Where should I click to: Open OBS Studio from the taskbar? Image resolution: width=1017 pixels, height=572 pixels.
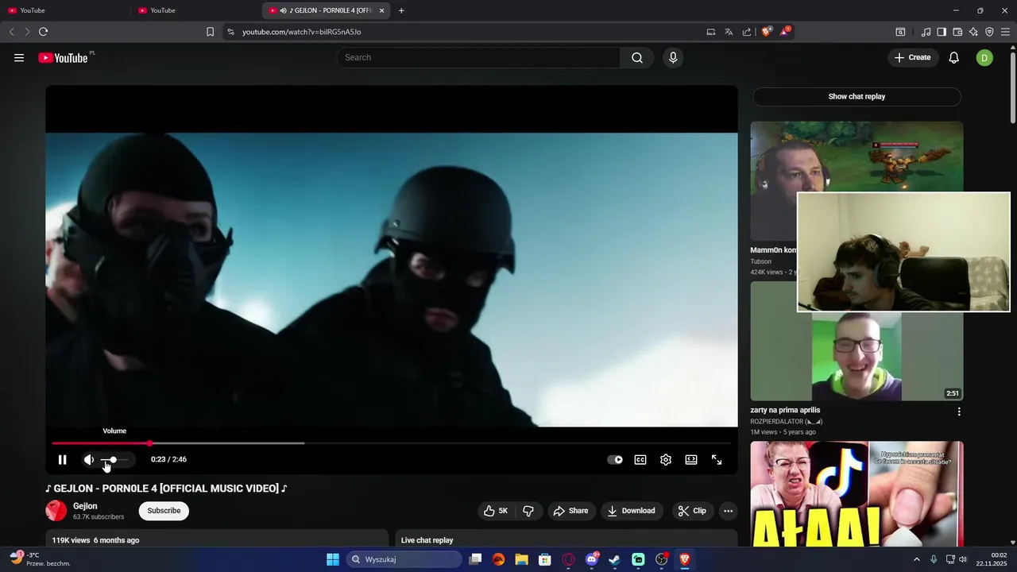(x=661, y=559)
